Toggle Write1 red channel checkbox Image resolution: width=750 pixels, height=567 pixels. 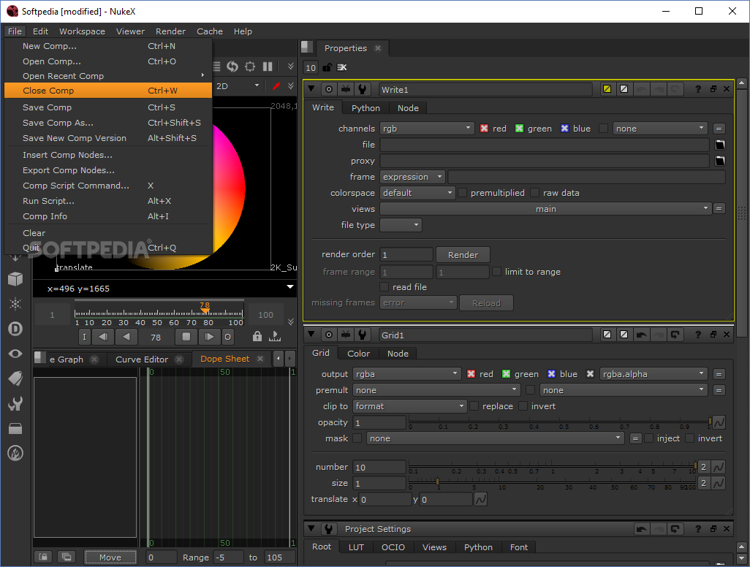484,128
